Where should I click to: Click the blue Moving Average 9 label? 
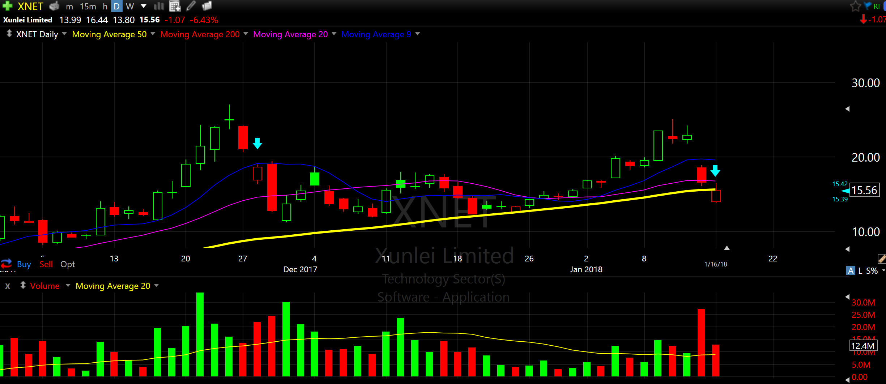pyautogui.click(x=376, y=34)
